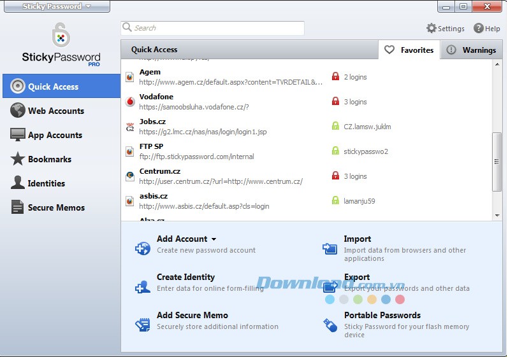Click the Import arrow icon
This screenshot has width=508, height=357.
330,248
